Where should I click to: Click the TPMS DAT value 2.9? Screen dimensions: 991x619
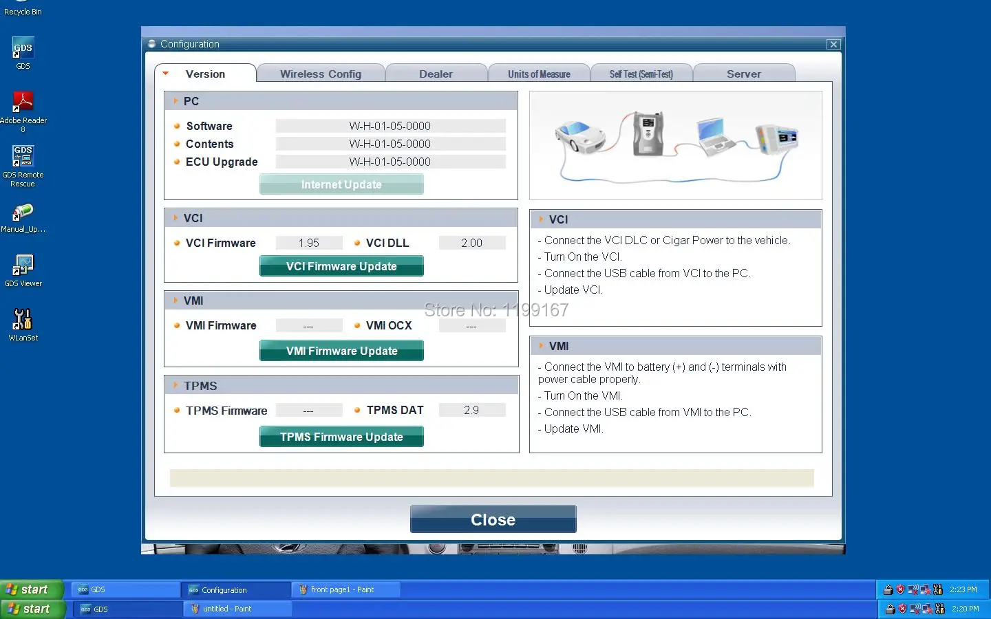click(472, 410)
